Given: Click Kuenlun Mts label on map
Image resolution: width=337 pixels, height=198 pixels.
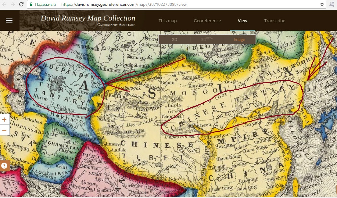Looking at the screenshot, I should (125, 132).
